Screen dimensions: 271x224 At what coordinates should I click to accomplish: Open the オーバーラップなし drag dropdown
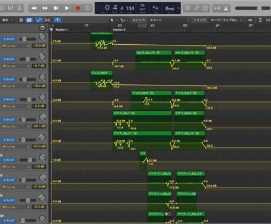(226, 20)
